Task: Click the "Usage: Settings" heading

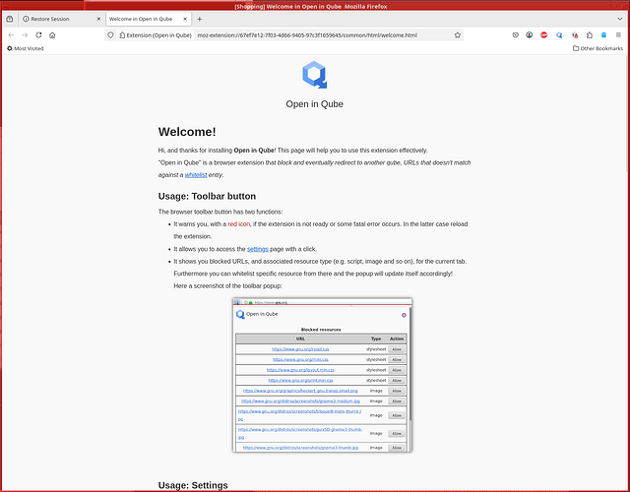Action: [193, 485]
